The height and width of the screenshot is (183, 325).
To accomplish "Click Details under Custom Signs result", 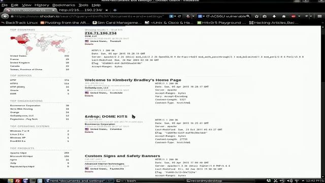I will 89,172.
